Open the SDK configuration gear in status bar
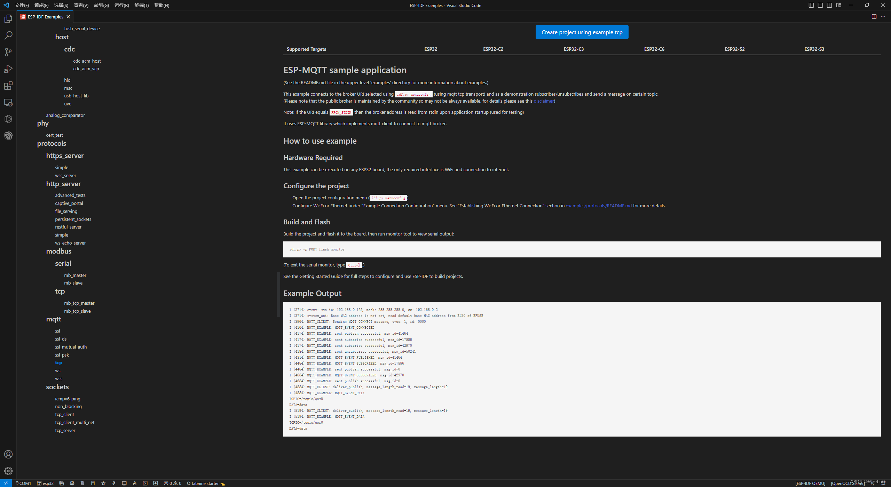 [x=72, y=483]
